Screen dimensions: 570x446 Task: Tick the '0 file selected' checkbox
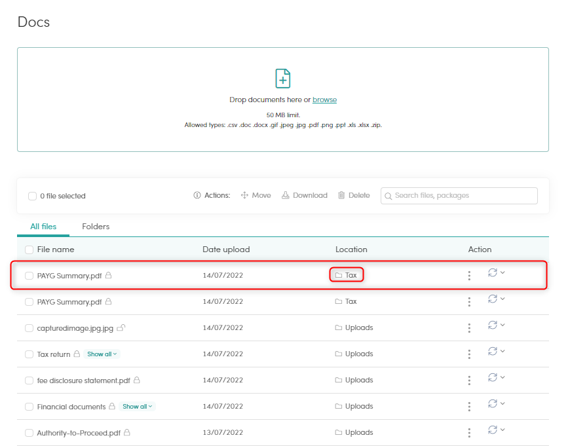(x=32, y=196)
